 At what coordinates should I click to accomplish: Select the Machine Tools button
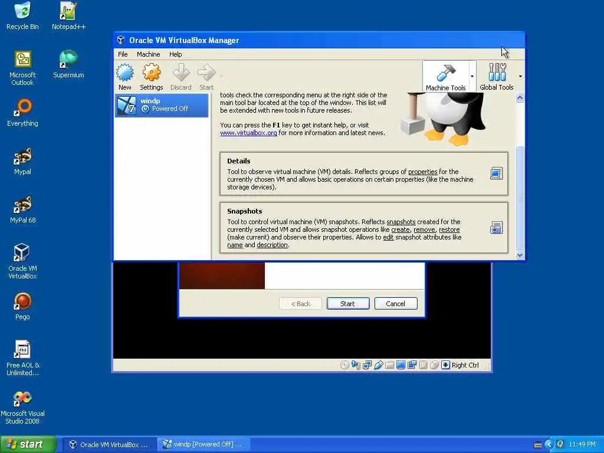[x=446, y=77]
